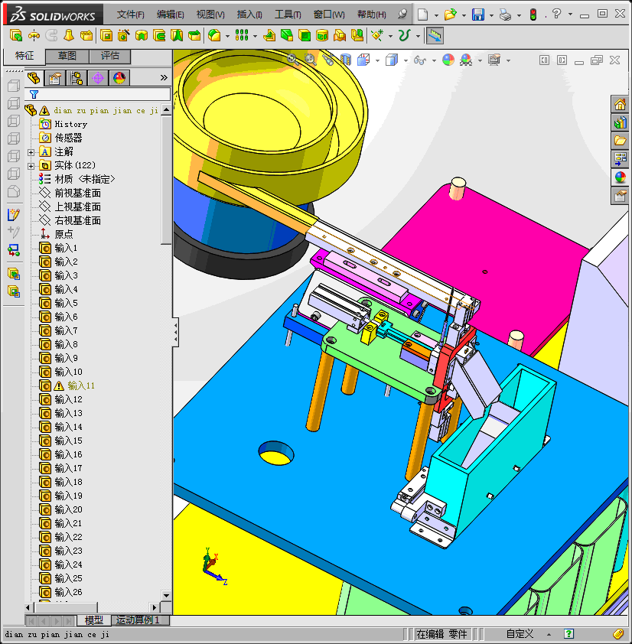Open the DimXpertManager tab icon
The width and height of the screenshot is (632, 644).
(x=98, y=78)
